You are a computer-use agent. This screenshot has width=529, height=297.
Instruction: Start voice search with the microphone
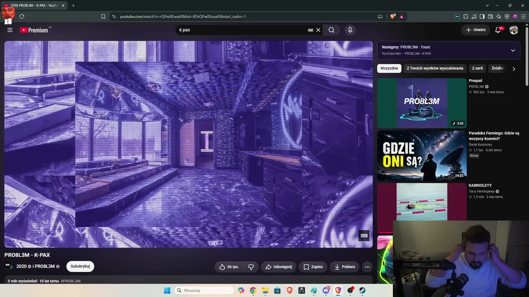coord(350,30)
